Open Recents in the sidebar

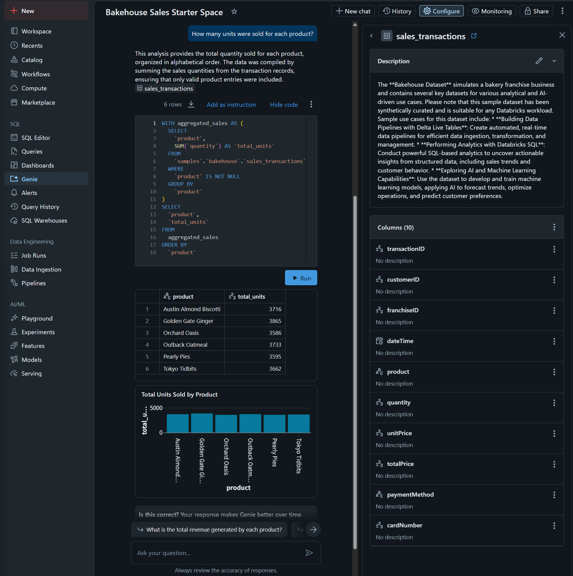coord(46,46)
